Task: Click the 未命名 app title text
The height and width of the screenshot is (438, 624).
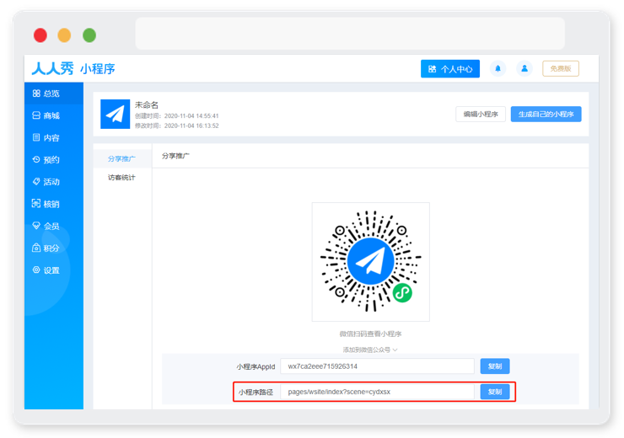Action: pos(147,105)
